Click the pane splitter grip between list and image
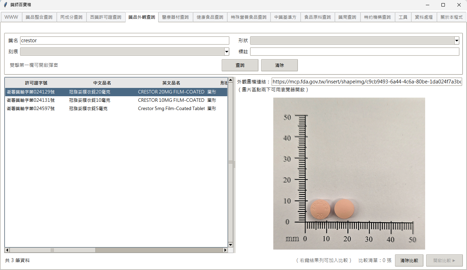 (235, 165)
